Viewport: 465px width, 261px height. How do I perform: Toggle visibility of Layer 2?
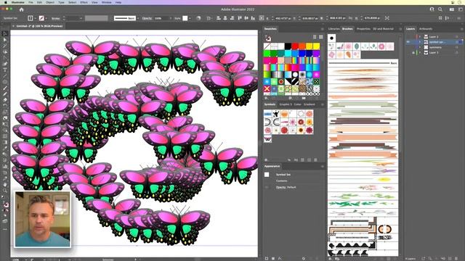coord(408,37)
